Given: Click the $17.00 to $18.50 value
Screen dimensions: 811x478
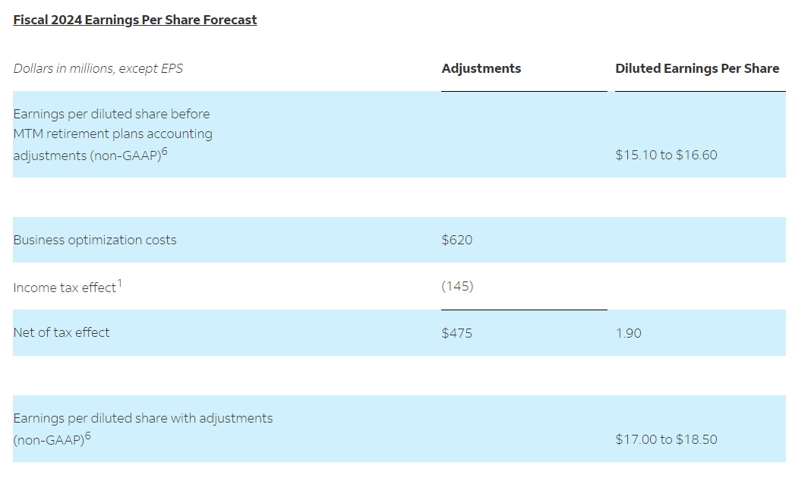Looking at the screenshot, I should (666, 439).
